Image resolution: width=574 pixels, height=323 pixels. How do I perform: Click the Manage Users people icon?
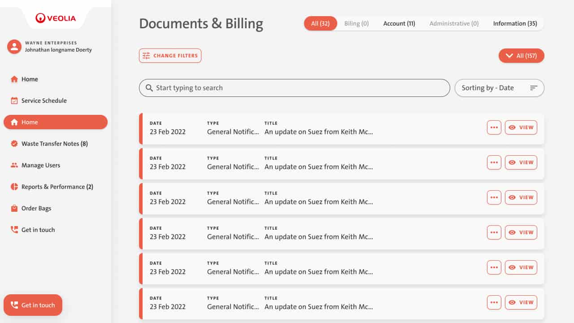coord(14,166)
